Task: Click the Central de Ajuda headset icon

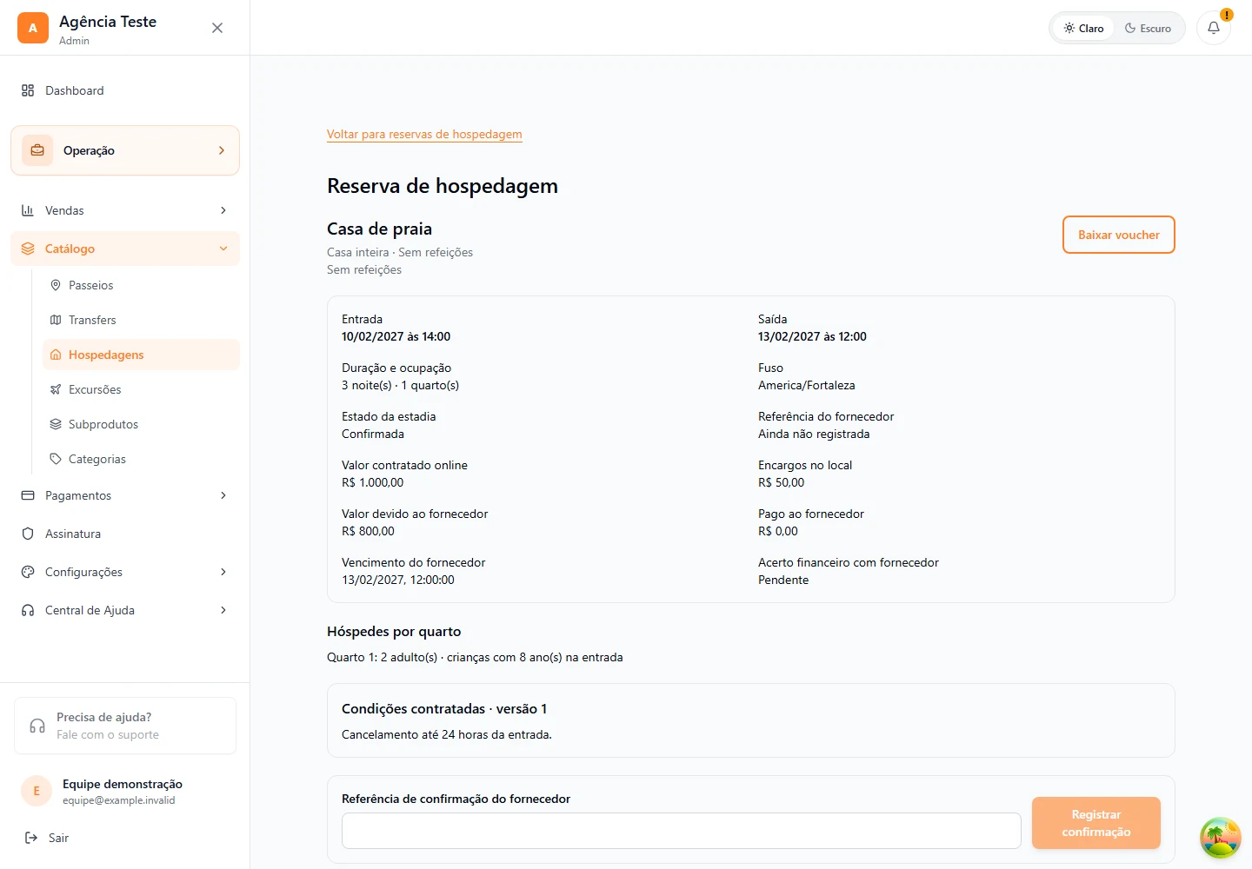Action: pos(28,610)
